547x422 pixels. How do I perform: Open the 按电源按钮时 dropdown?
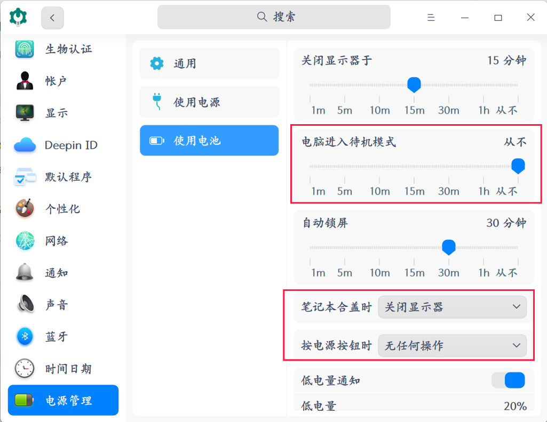(452, 345)
